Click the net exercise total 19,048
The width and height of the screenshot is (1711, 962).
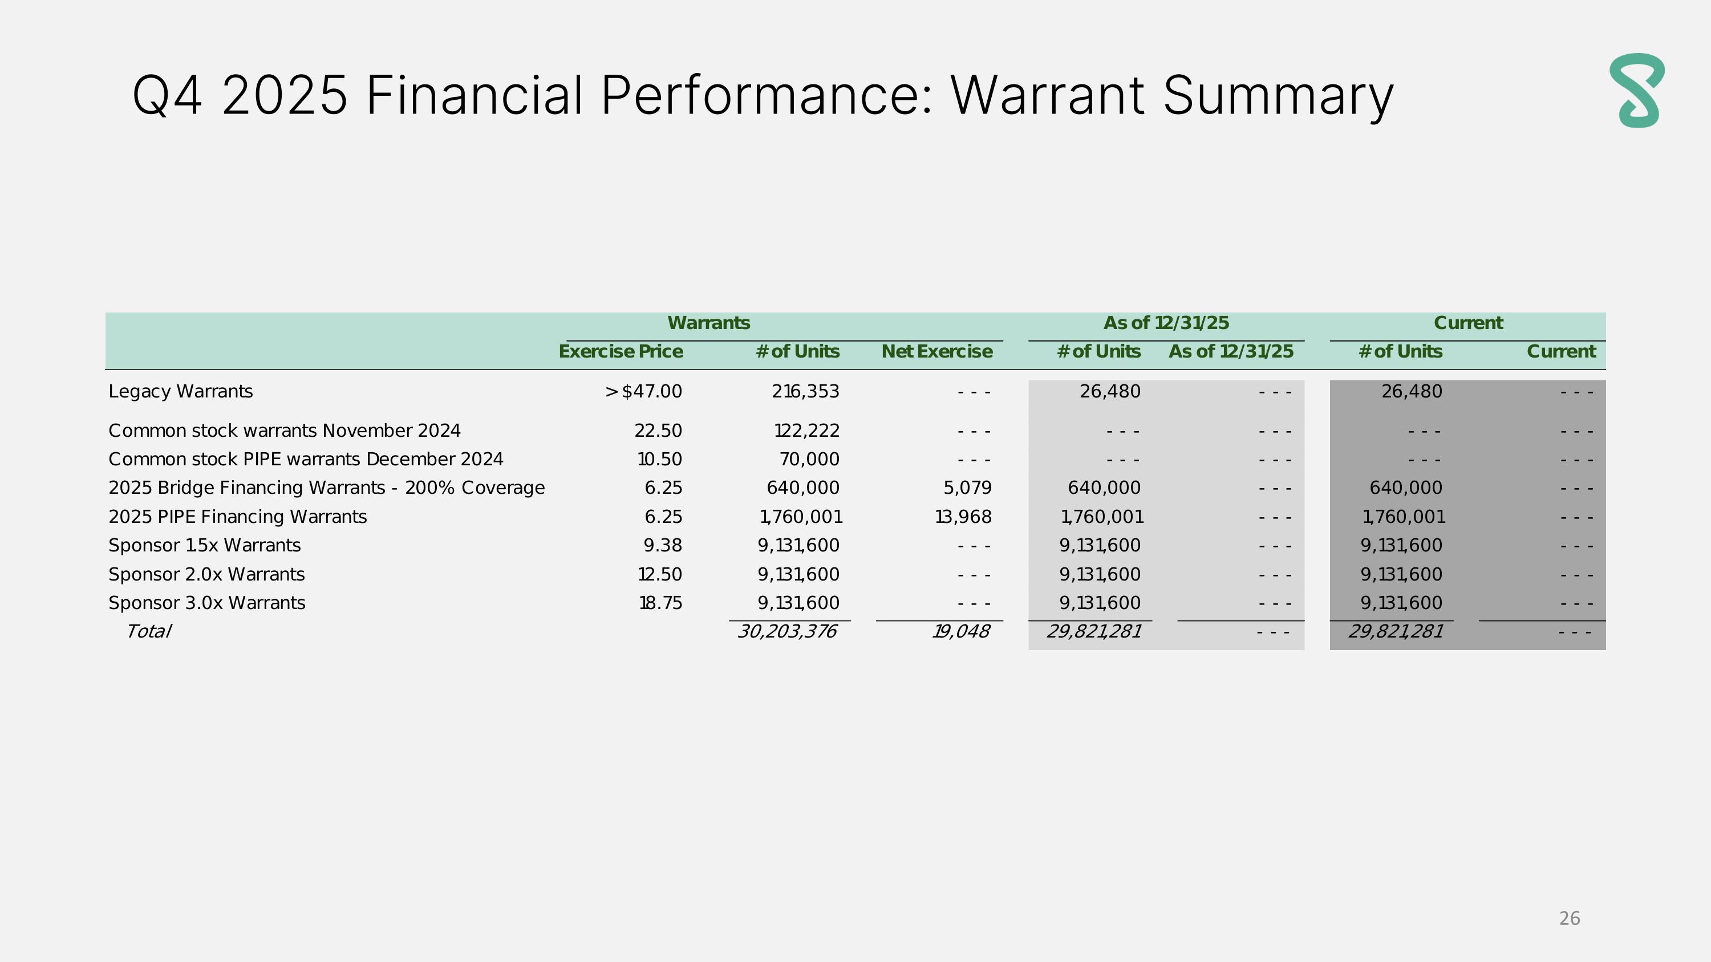click(x=960, y=631)
